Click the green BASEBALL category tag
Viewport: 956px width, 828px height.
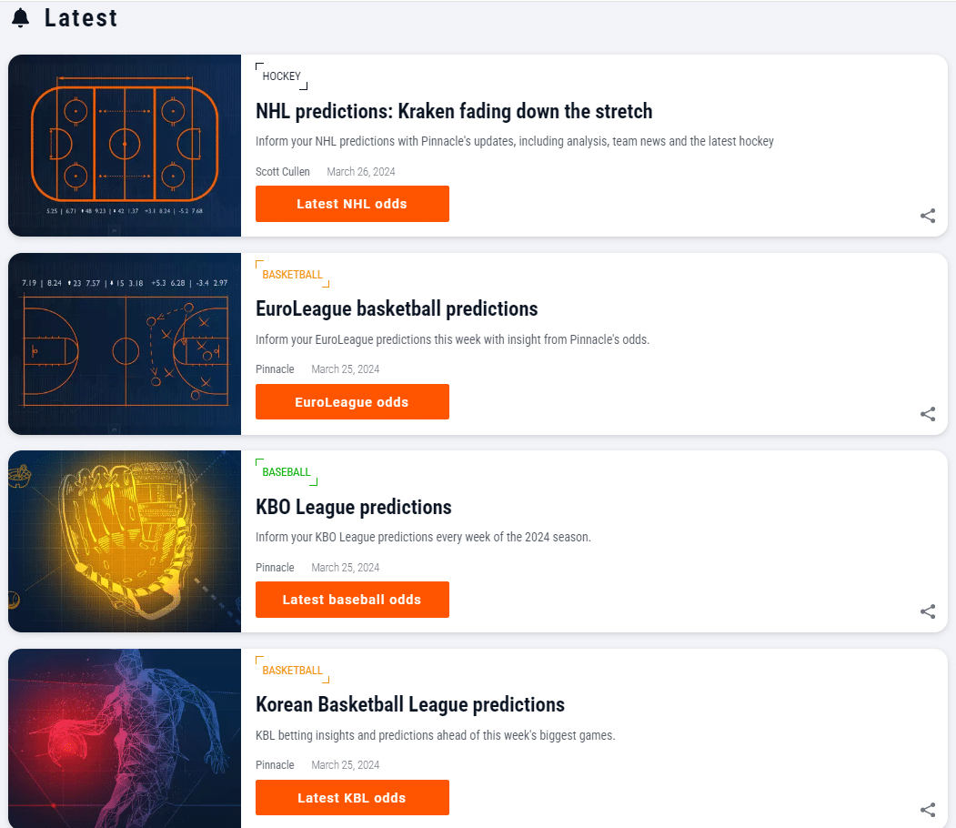(x=287, y=471)
